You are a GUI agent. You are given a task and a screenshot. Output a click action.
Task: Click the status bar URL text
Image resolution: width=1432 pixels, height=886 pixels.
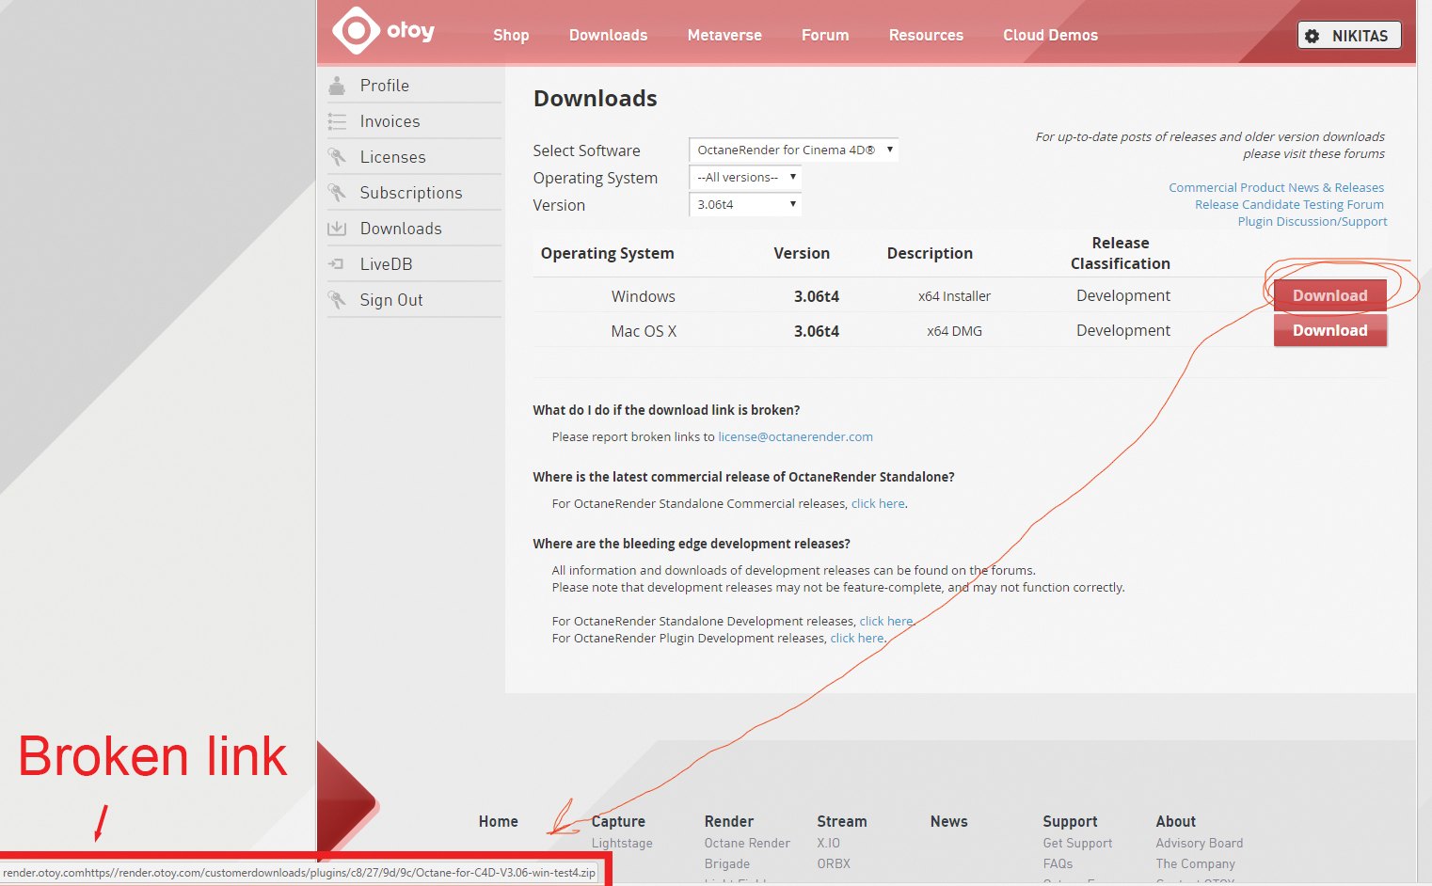pyautogui.click(x=299, y=873)
